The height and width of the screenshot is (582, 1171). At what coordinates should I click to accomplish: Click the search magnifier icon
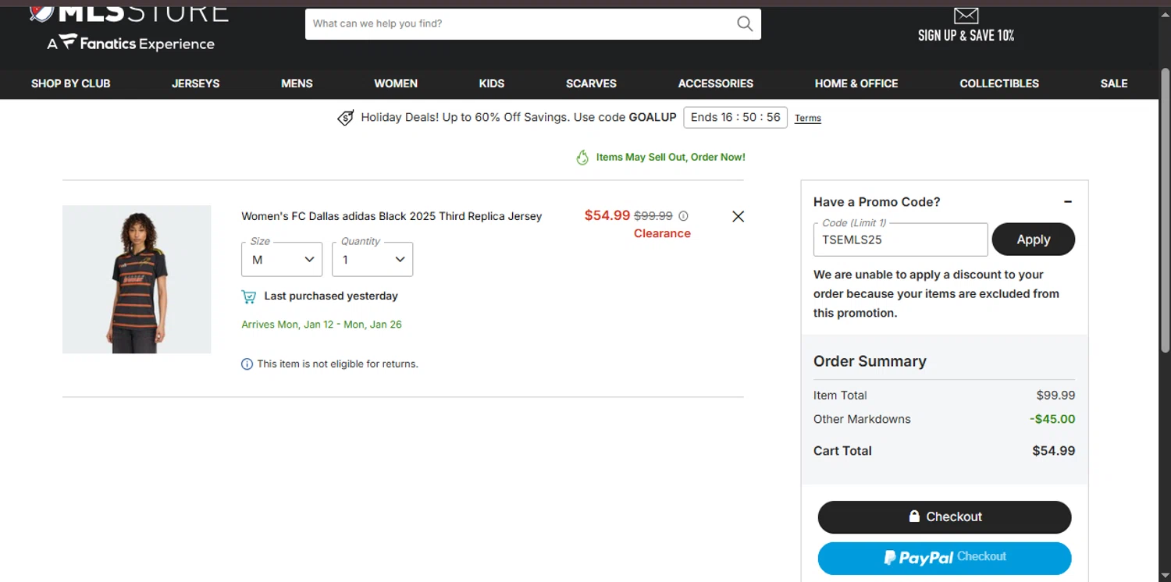point(745,23)
